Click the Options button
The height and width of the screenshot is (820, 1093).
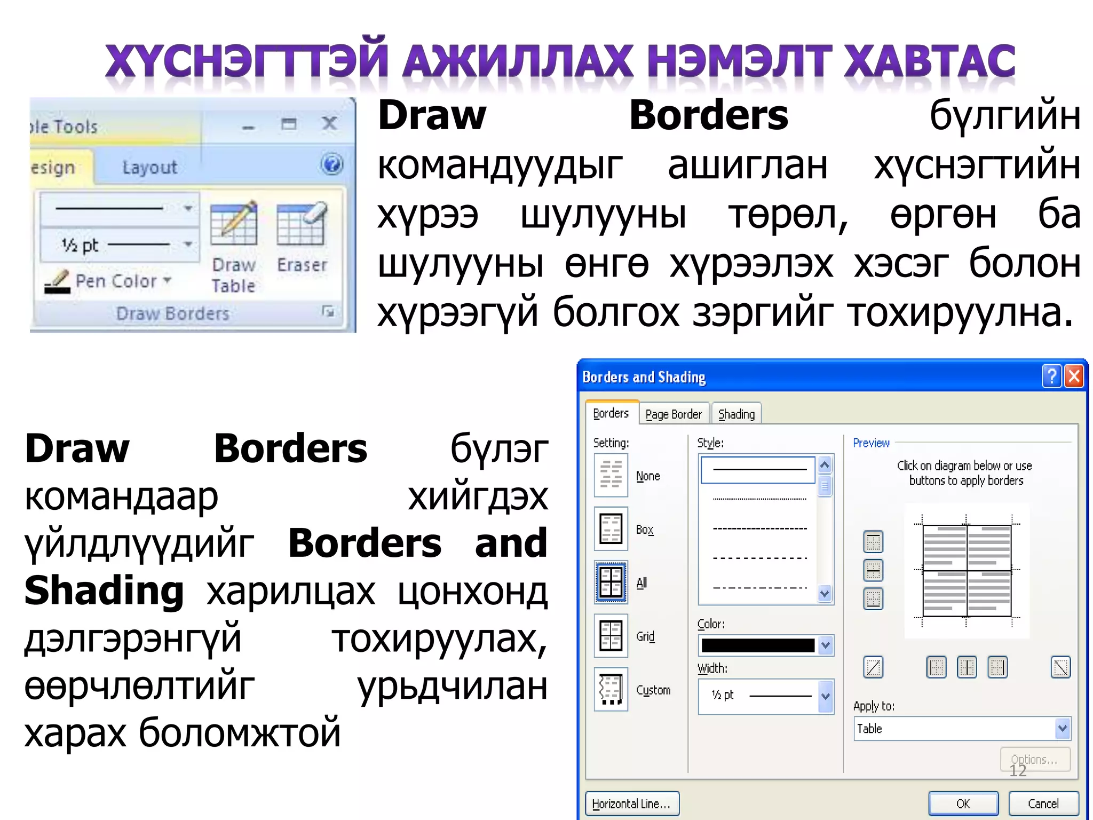[x=1035, y=760]
